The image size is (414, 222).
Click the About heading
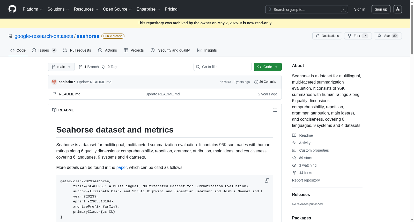coord(298,66)
